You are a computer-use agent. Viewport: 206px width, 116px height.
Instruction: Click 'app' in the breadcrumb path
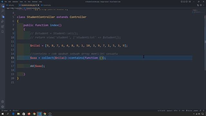click(8, 8)
